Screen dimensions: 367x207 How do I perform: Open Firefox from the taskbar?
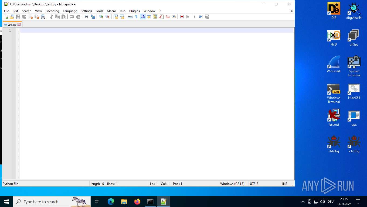click(137, 202)
